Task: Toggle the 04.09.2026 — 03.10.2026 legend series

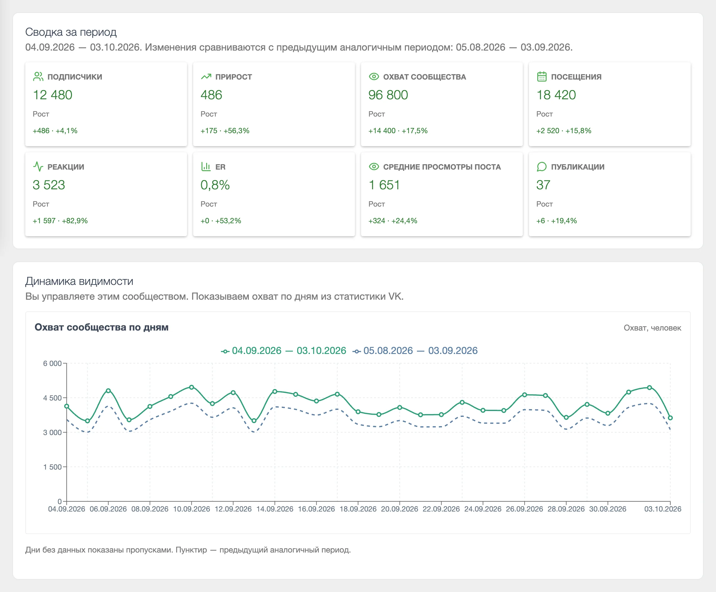Action: click(x=284, y=351)
